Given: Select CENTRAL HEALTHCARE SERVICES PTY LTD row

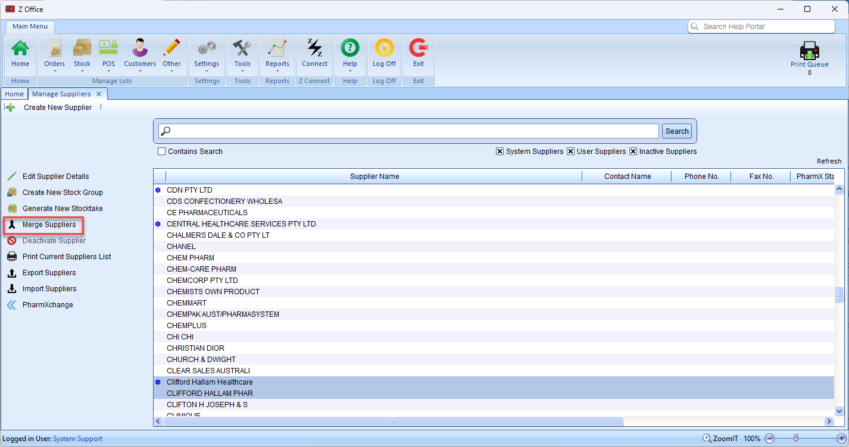Looking at the screenshot, I should [x=494, y=224].
